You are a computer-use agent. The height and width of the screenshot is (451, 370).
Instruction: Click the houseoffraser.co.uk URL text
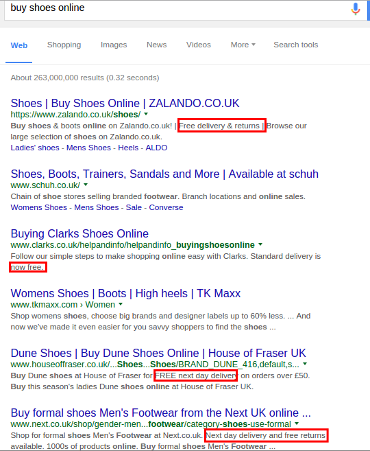tap(155, 364)
